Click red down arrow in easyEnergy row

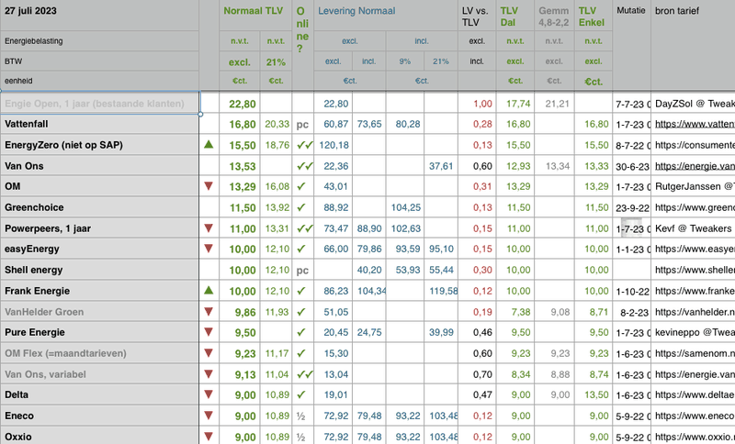(x=209, y=249)
